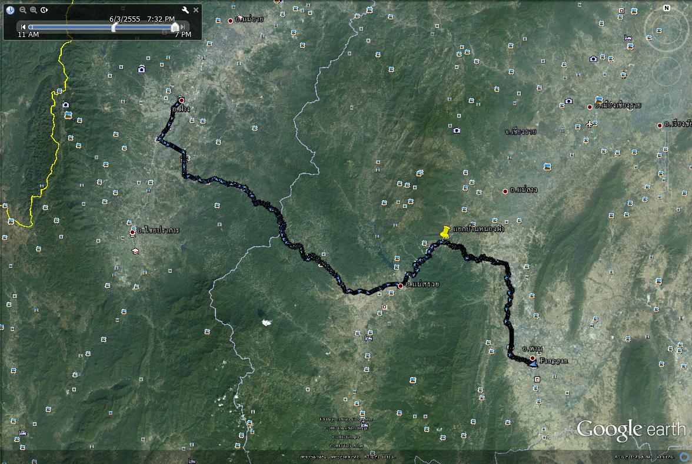Viewport: 692px width, 464px height.
Task: Open time slider options wrench
Action: [x=185, y=10]
